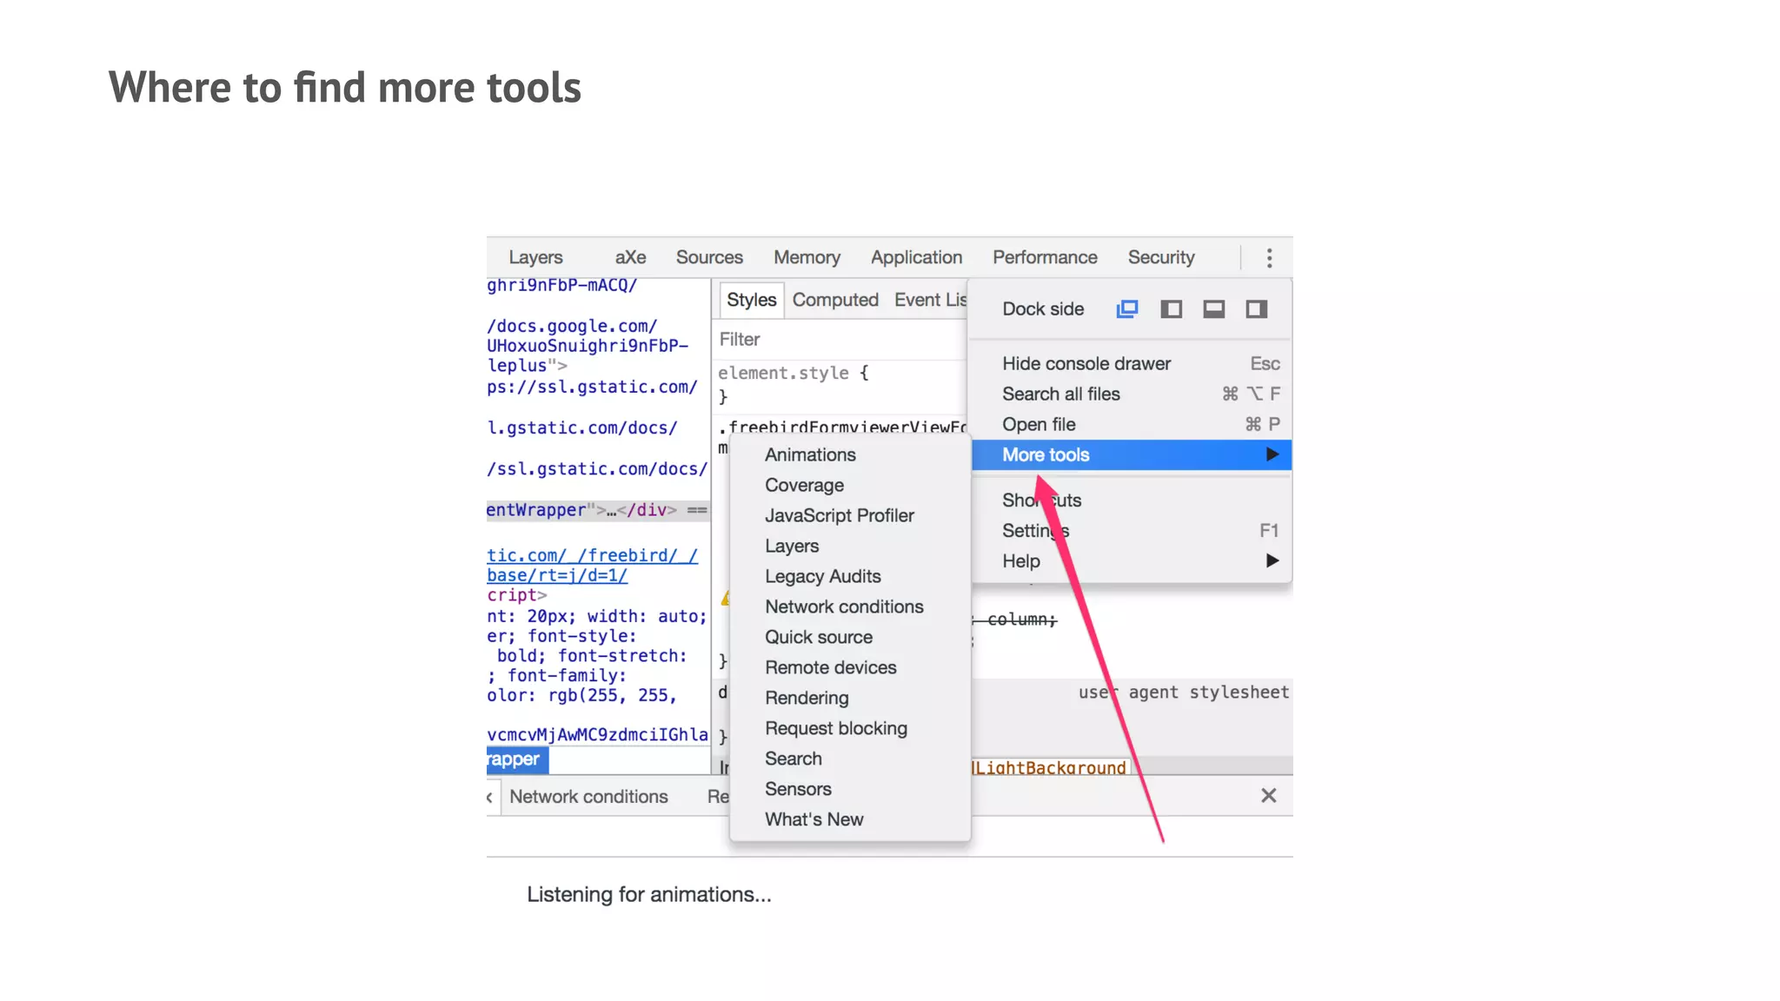The width and height of the screenshot is (1780, 1001).
Task: Click the 'user agent stylesheet' label
Action: (x=1184, y=693)
